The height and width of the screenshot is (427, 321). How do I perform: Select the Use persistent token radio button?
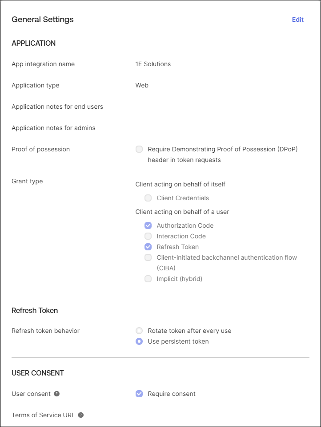tap(139, 341)
